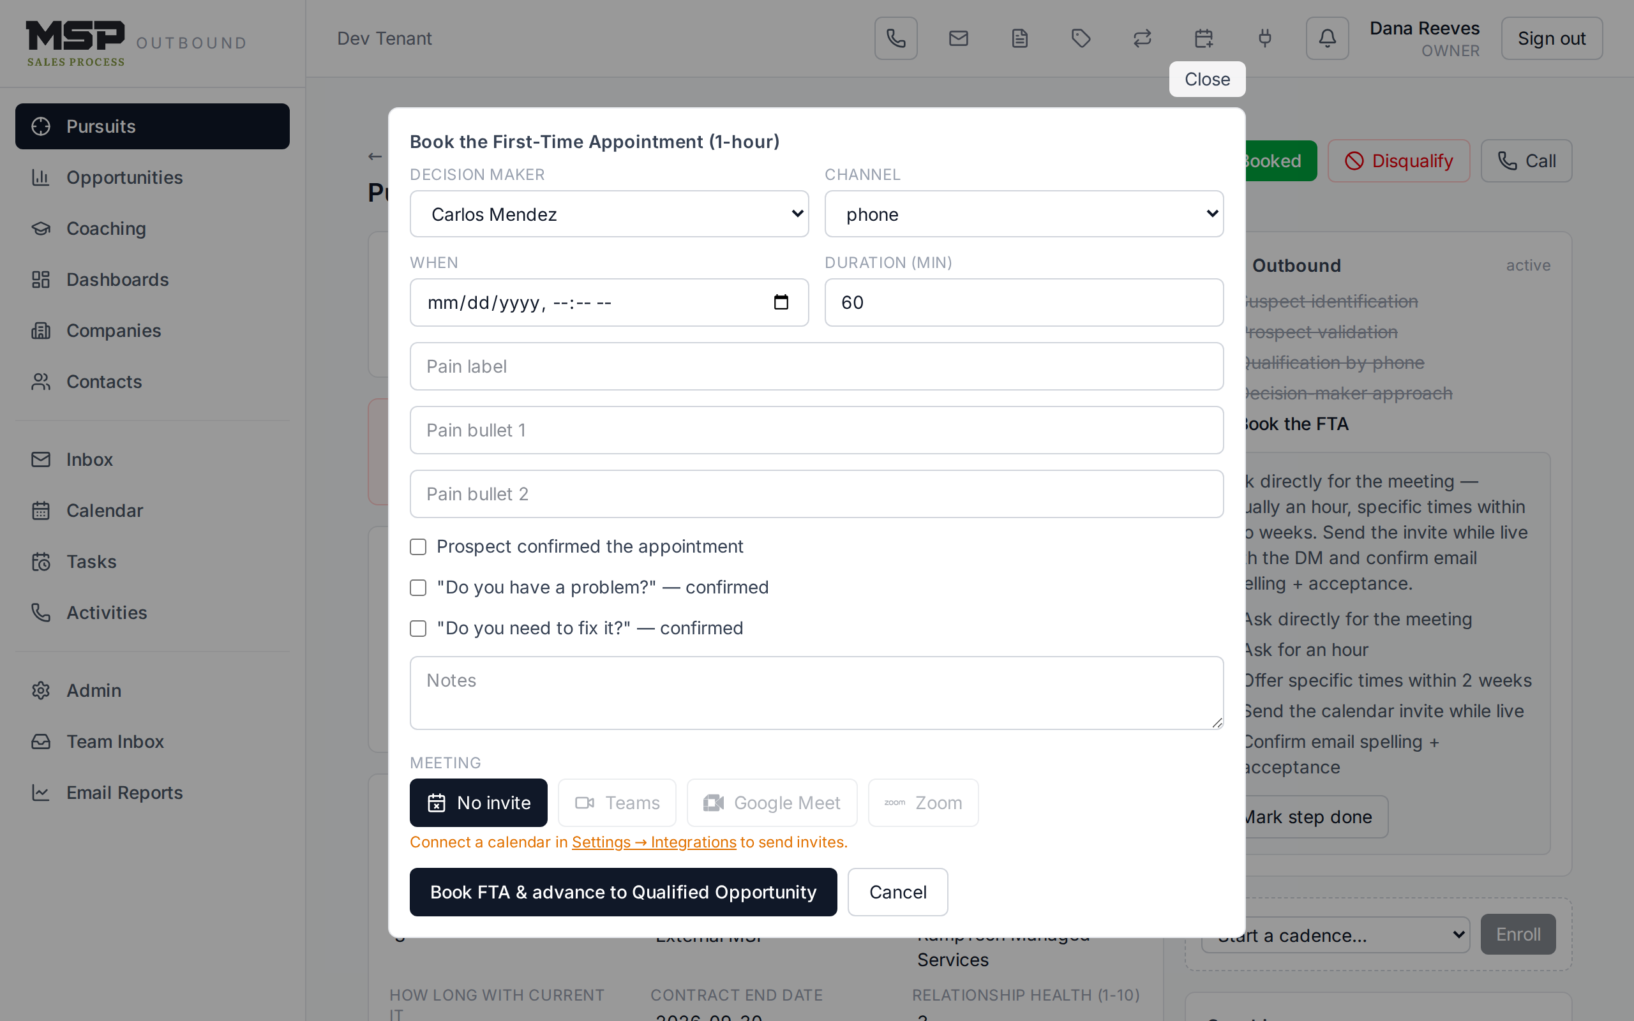1634x1021 pixels.
Task: Click the Dashboards grid icon in the sidebar
Action: pyautogui.click(x=41, y=279)
